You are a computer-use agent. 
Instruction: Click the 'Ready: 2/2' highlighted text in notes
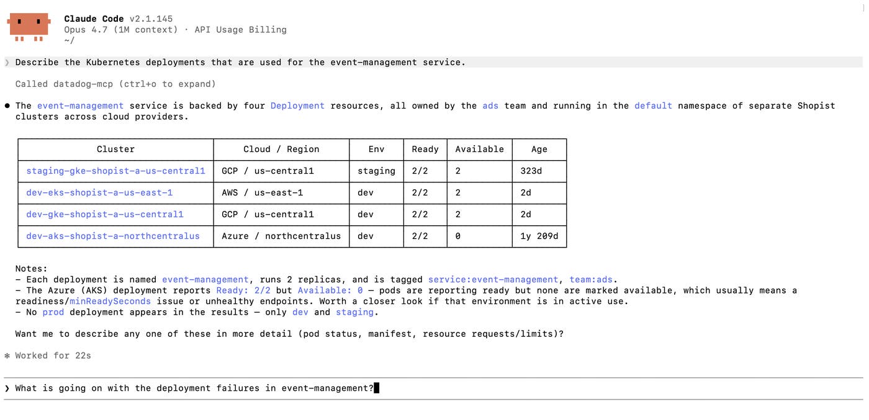point(243,290)
